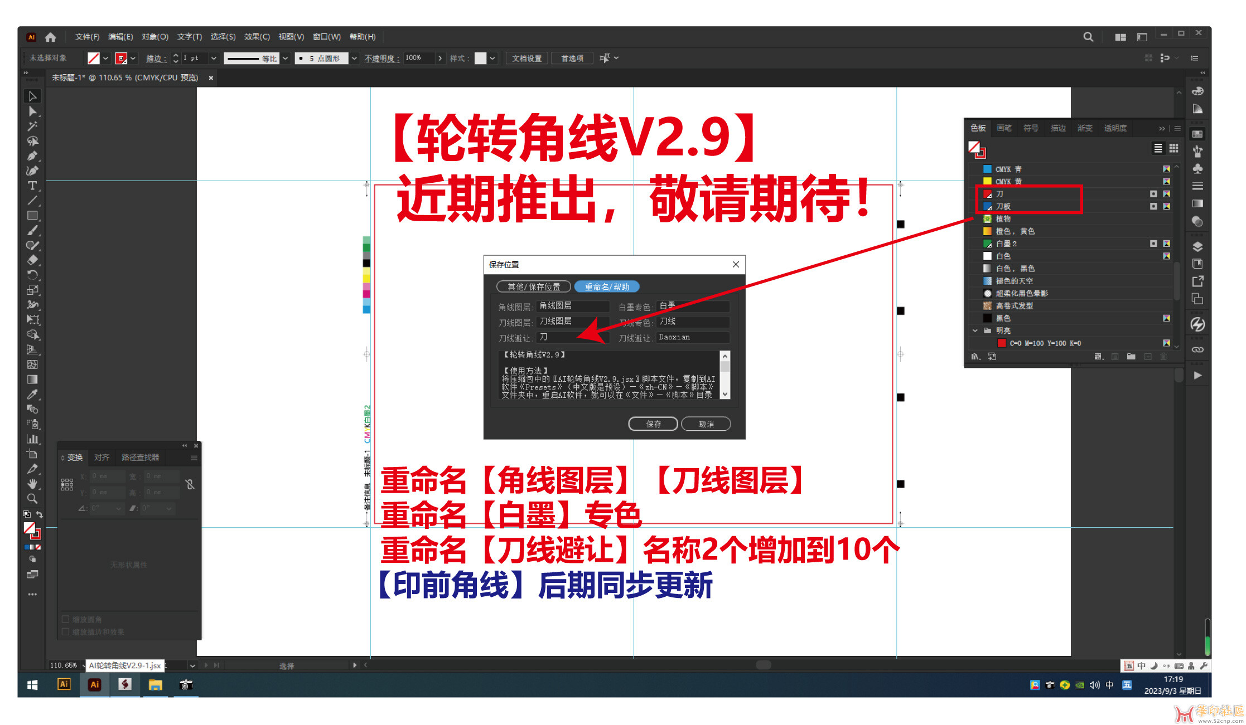This screenshot has height=725, width=1246.
Task: Toggle constrain width and height proportions
Action: pos(190,484)
